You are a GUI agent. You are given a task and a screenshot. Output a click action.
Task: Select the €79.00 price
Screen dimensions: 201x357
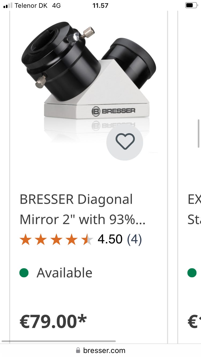click(53, 321)
